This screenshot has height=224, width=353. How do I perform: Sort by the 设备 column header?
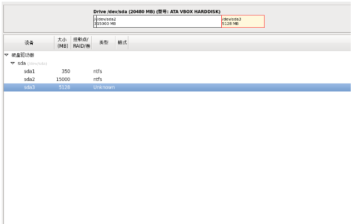29,43
